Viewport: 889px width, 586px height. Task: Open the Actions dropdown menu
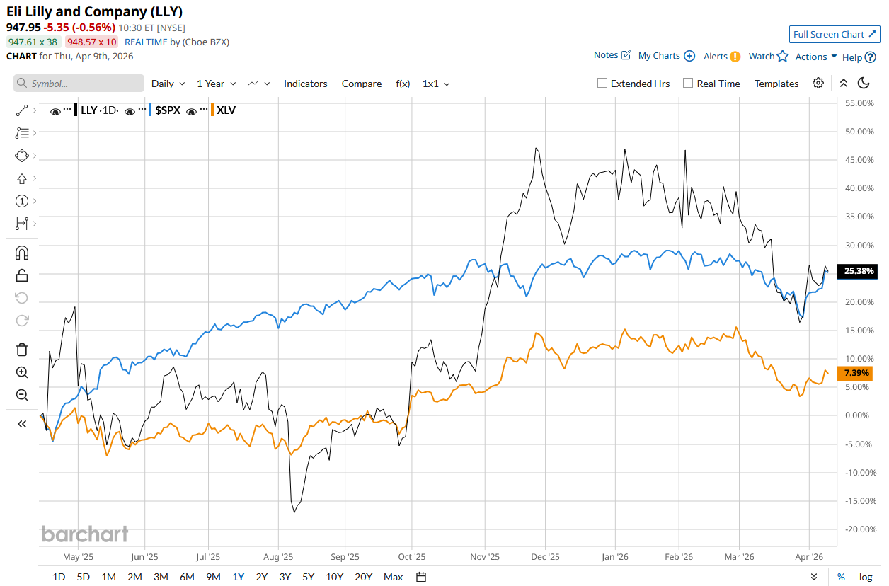(x=816, y=57)
